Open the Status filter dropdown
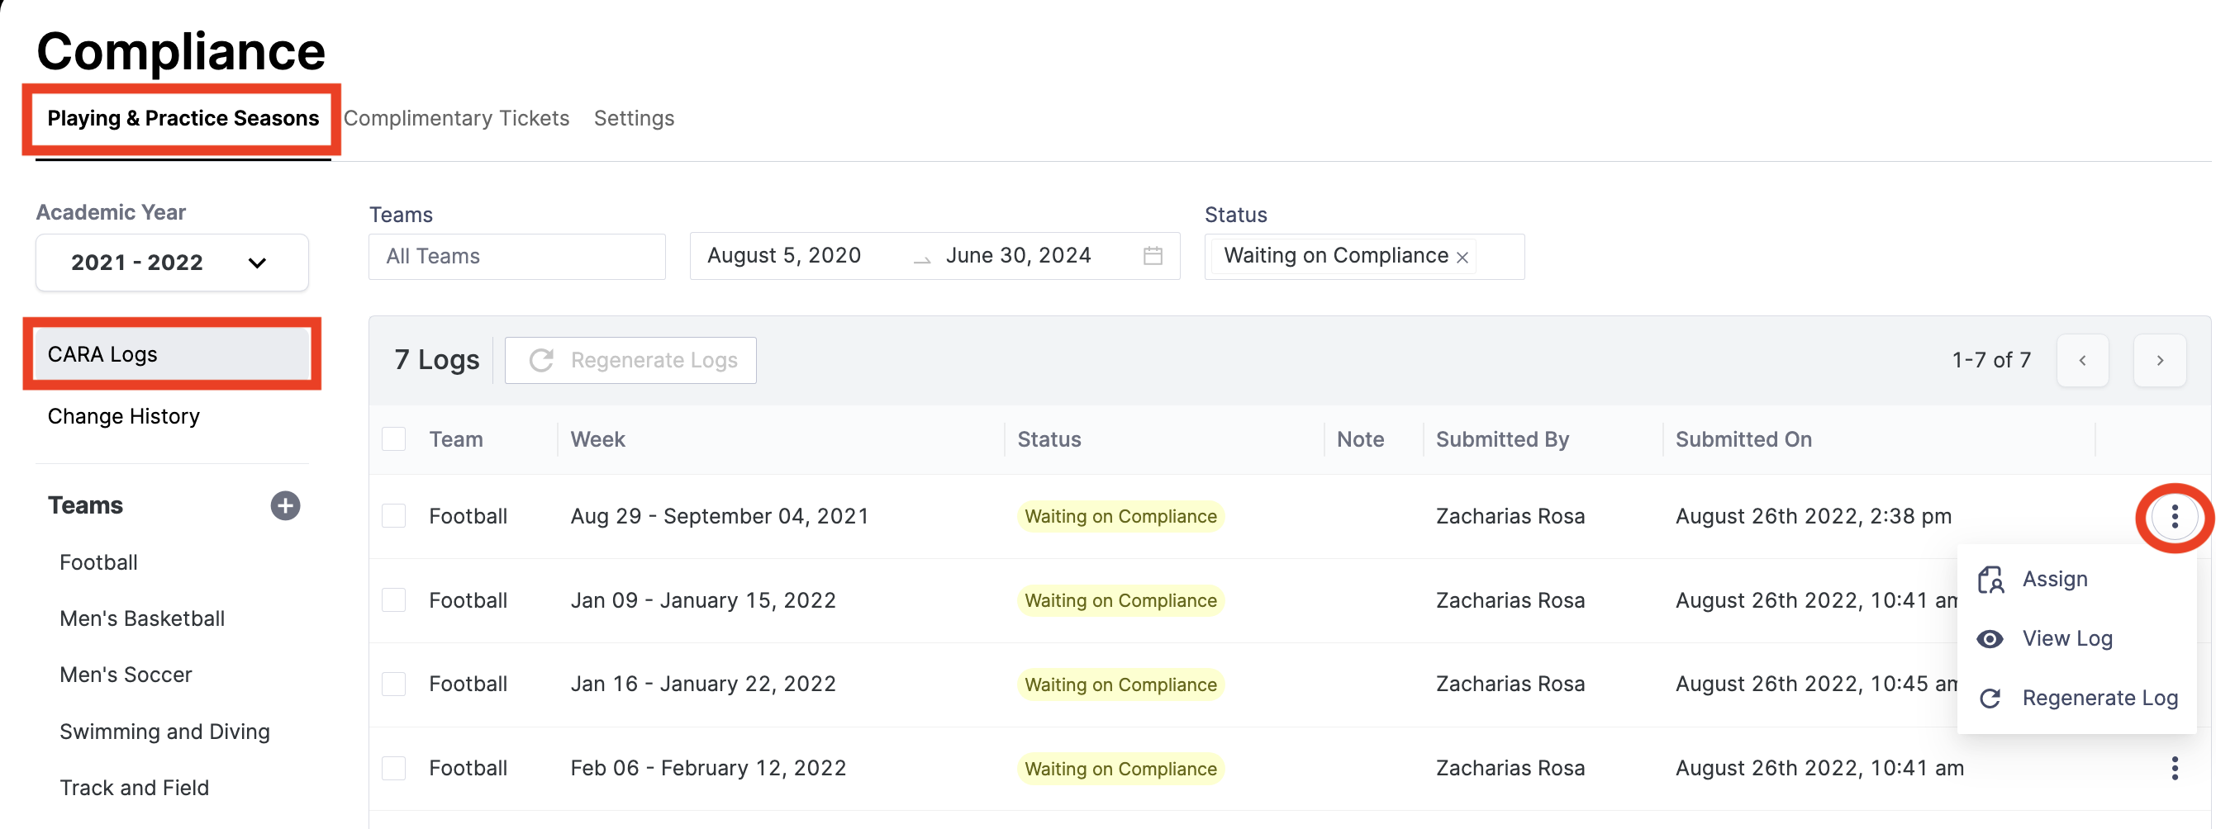 [x=1363, y=256]
